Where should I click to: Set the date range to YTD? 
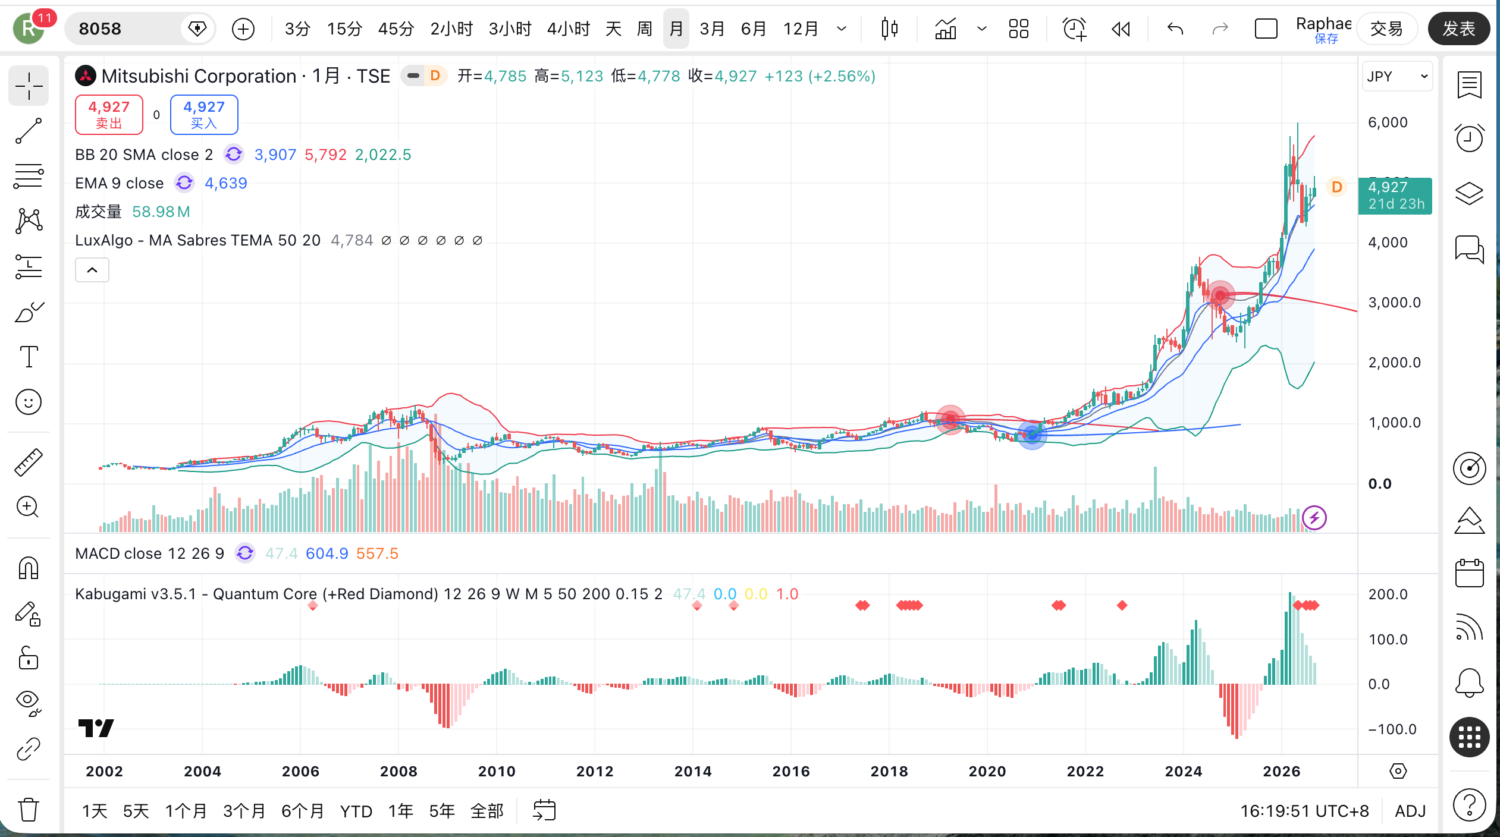tap(356, 811)
